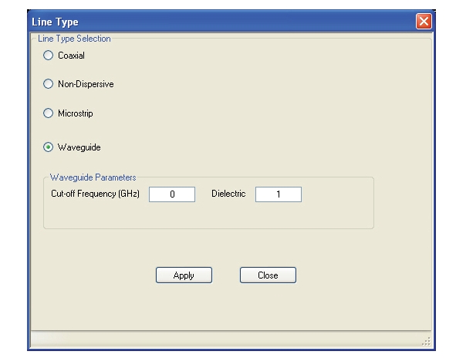Viewport: 456px width, 358px height.
Task: Click the Microstrip text label
Action: [76, 113]
